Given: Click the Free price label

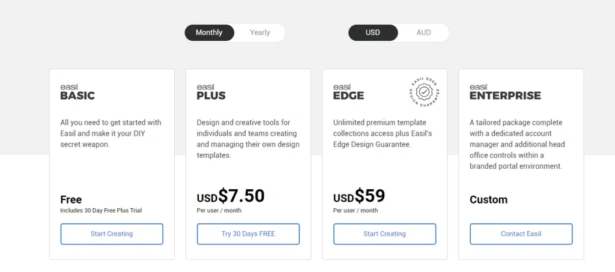Looking at the screenshot, I should pos(71,199).
